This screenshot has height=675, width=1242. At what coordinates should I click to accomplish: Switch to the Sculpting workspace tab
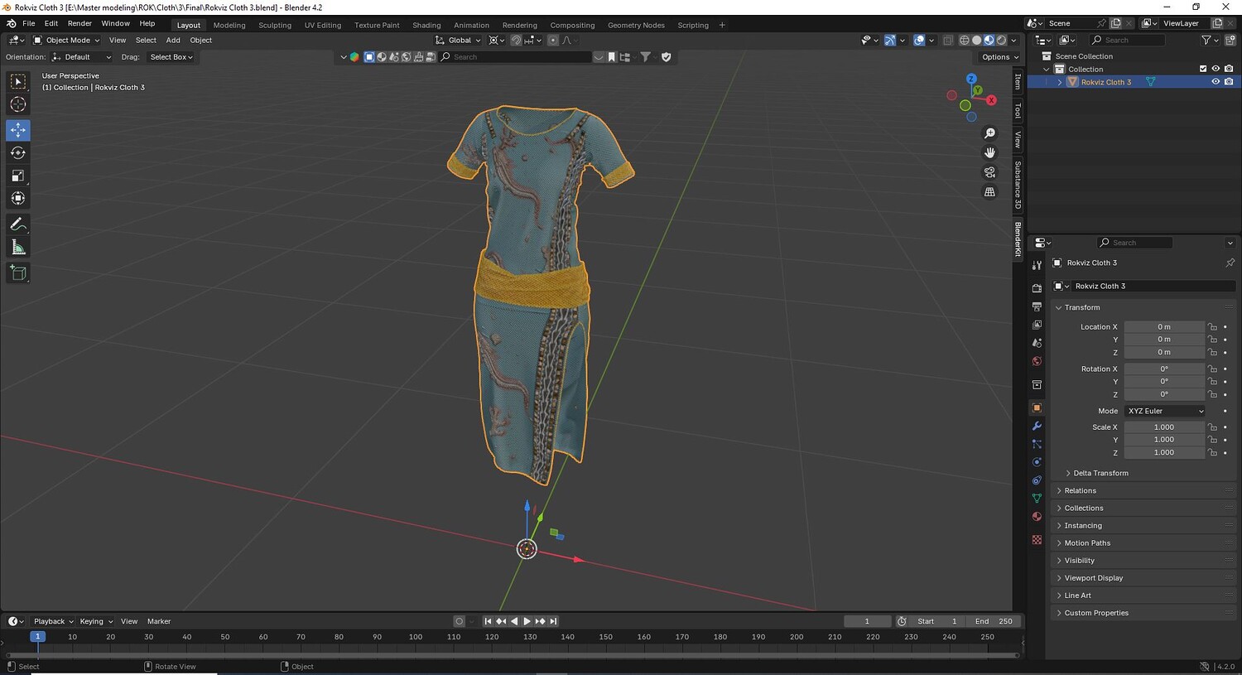pos(275,25)
